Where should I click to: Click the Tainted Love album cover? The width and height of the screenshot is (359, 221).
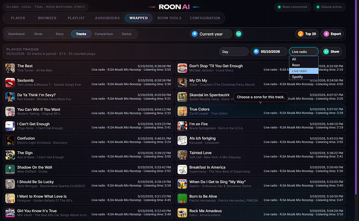click(182, 155)
